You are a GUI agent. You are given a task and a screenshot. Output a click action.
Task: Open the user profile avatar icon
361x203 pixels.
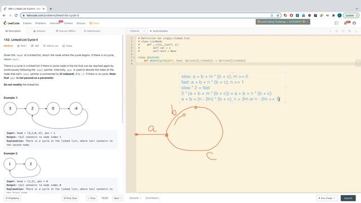(354, 23)
